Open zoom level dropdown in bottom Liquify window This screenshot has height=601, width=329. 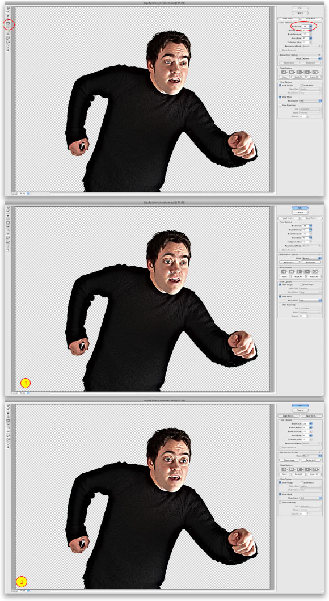pos(28,591)
